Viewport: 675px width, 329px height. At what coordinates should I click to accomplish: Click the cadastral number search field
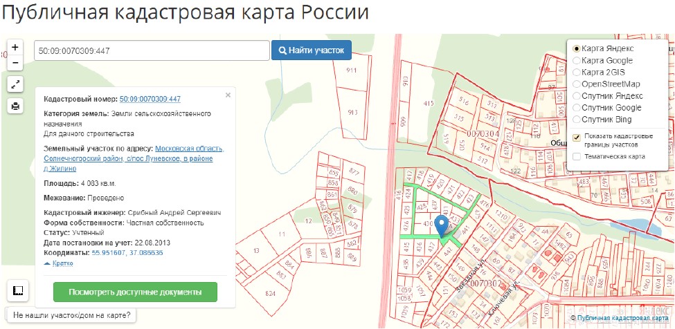tap(151, 50)
